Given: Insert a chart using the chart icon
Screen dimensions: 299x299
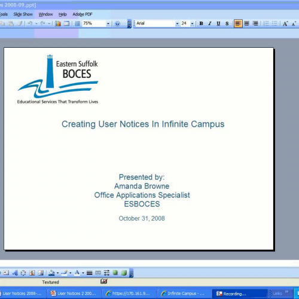Looking at the screenshot, I should point(58,23).
